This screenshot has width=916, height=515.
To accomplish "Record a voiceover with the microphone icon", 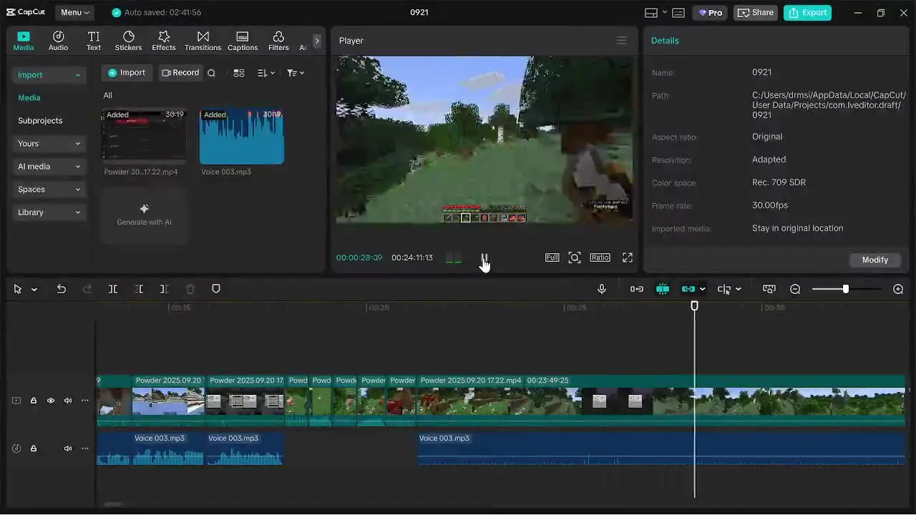I will pos(602,289).
